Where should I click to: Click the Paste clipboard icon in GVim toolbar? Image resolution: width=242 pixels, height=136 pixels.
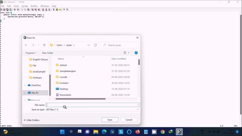(x=28, y=9)
